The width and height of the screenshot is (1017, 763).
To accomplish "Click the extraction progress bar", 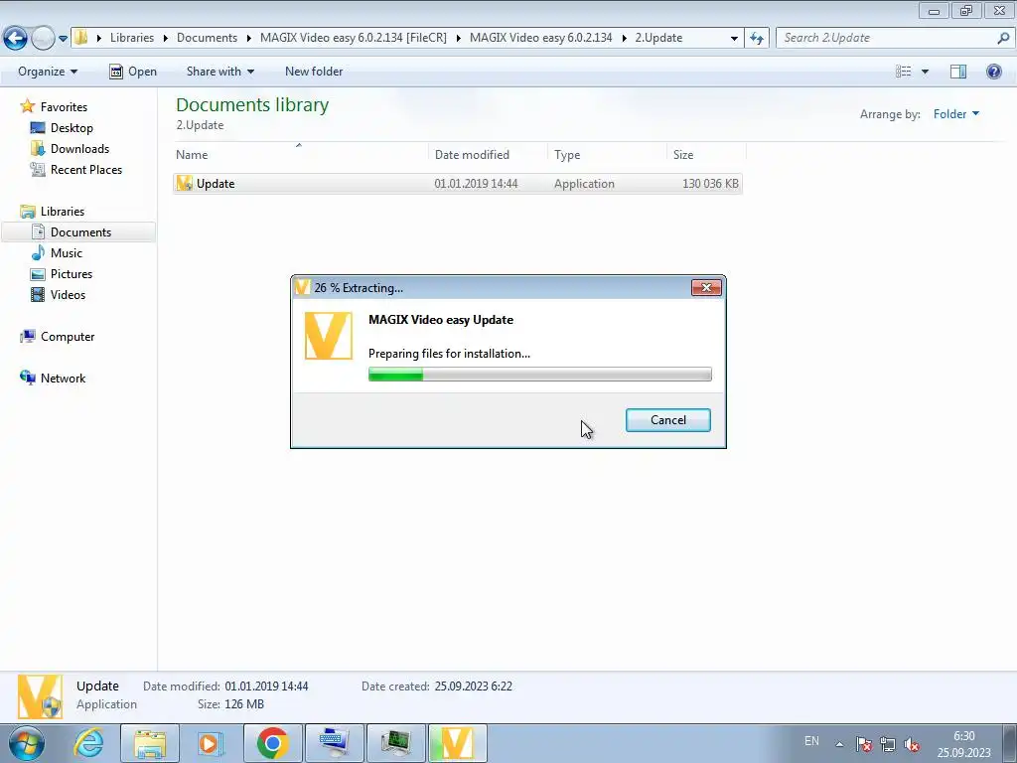I will pos(539,375).
